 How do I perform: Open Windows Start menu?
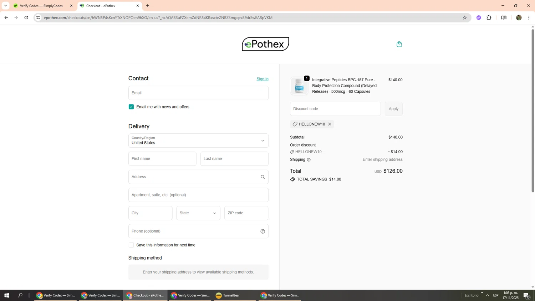coord(6,295)
